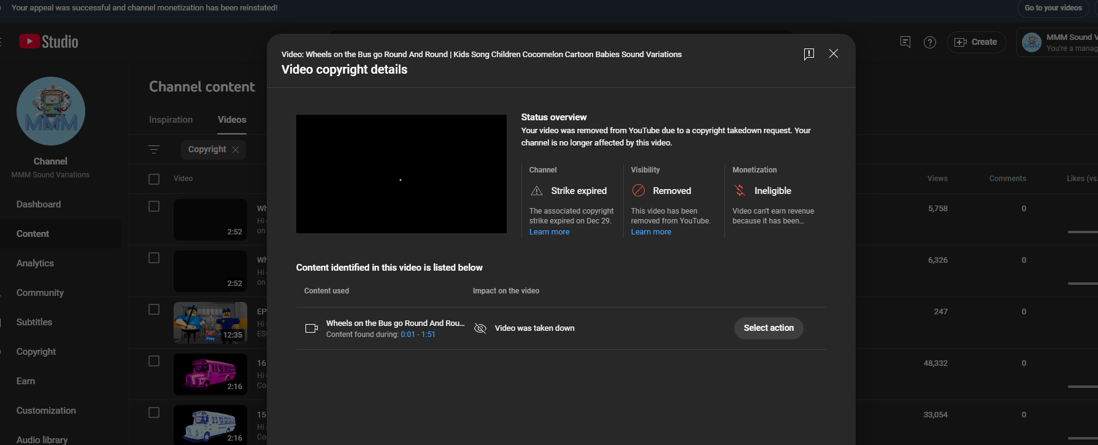Click the 33,054 views value
The image size is (1098, 445).
point(936,415)
